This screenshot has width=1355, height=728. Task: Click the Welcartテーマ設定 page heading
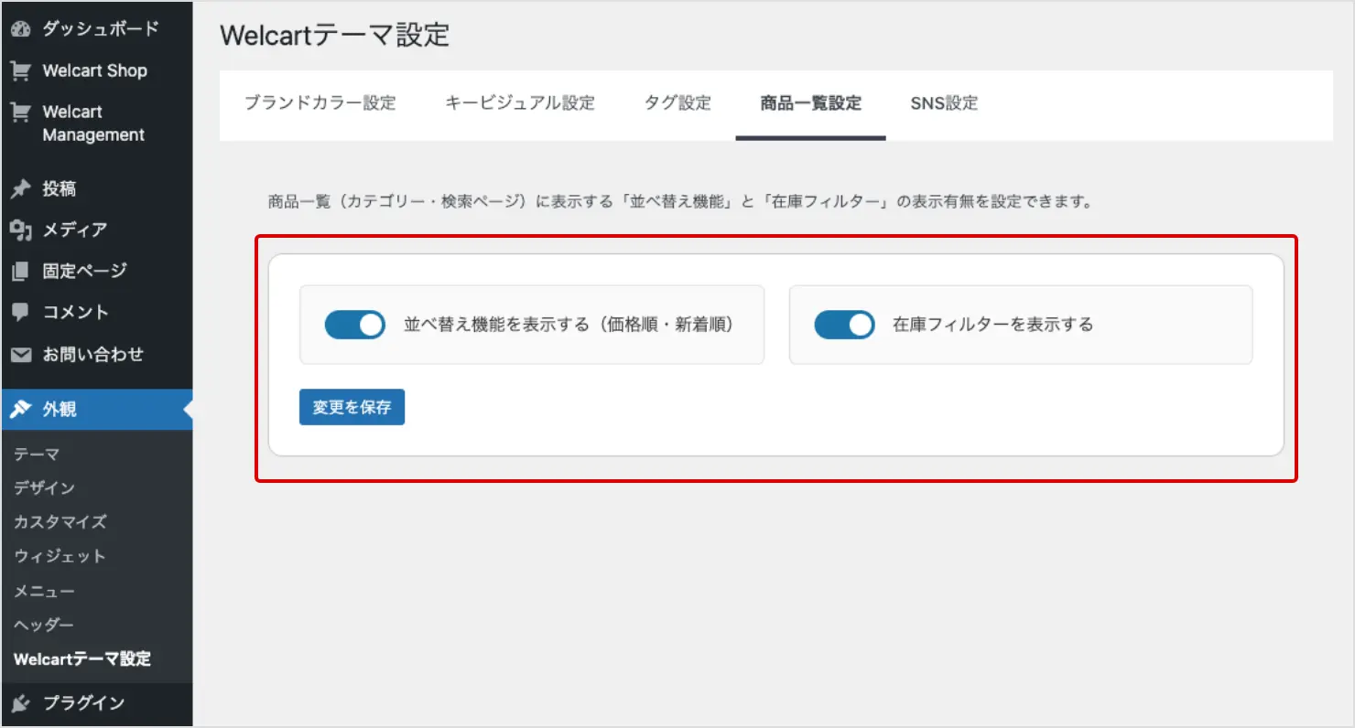point(335,35)
